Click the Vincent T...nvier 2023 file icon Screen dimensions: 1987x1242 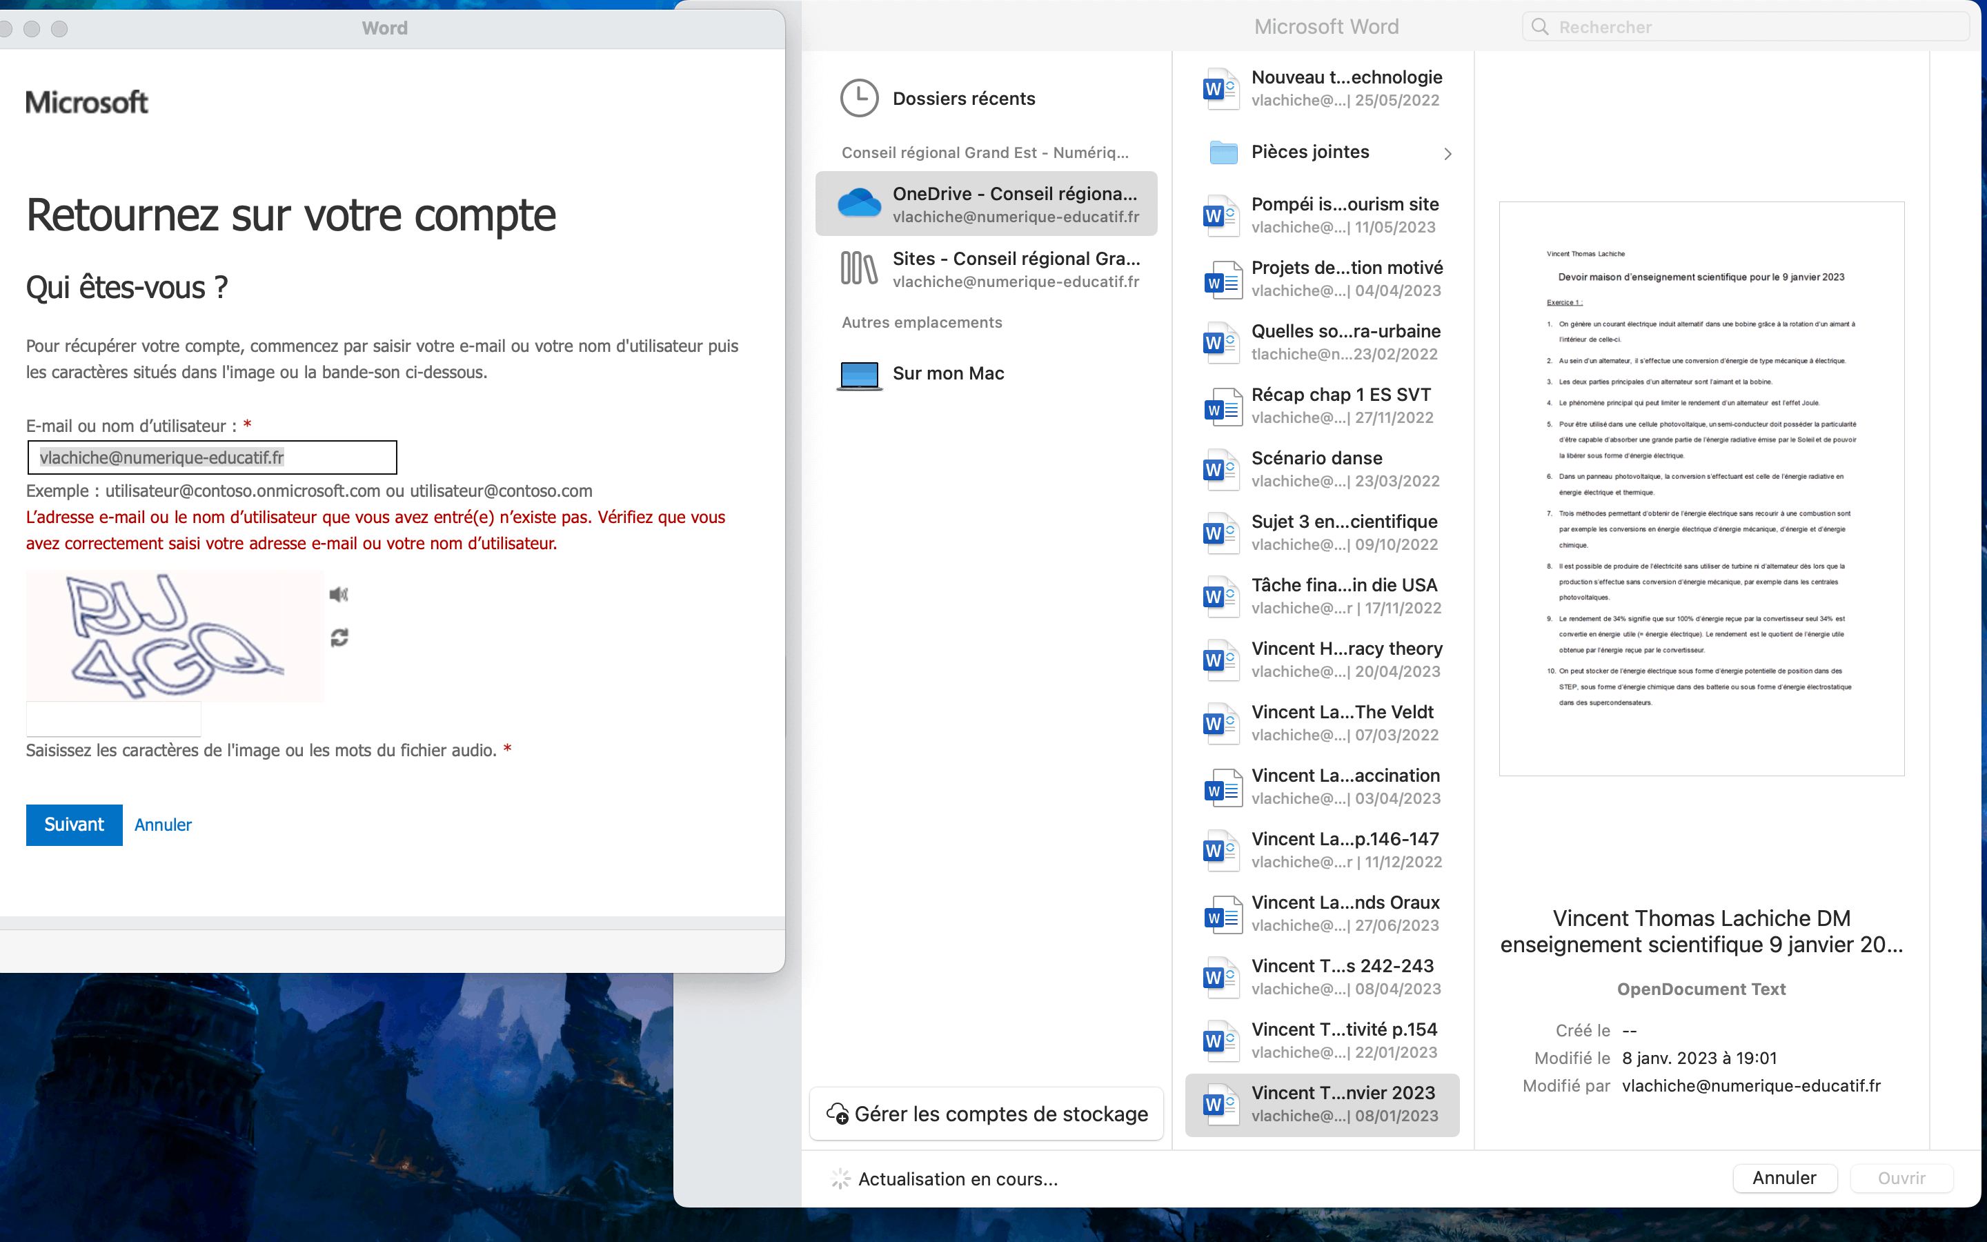pos(1221,1105)
